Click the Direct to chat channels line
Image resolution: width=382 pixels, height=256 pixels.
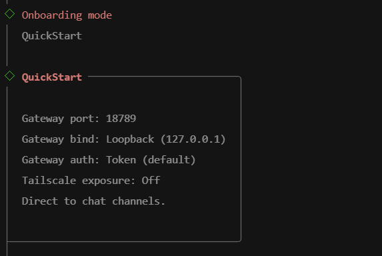click(x=93, y=201)
